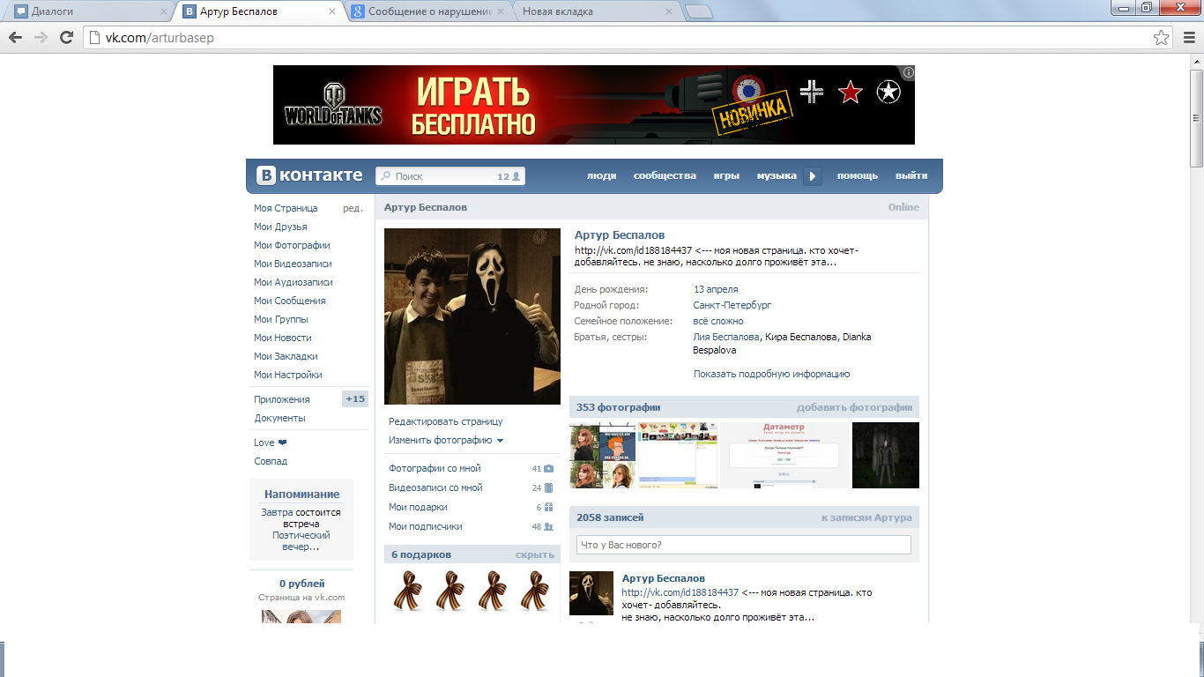Open header music player play arrow

[813, 176]
